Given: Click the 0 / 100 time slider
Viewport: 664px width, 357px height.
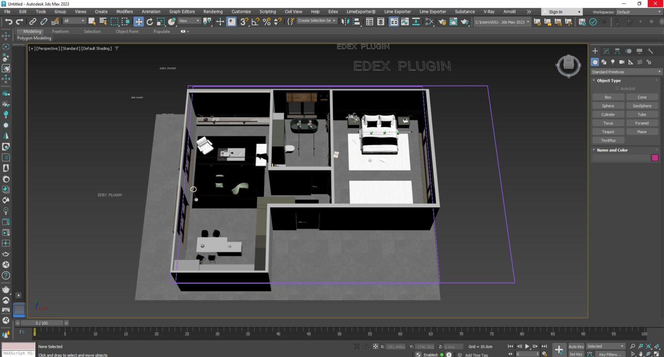Looking at the screenshot, I should click(41, 323).
